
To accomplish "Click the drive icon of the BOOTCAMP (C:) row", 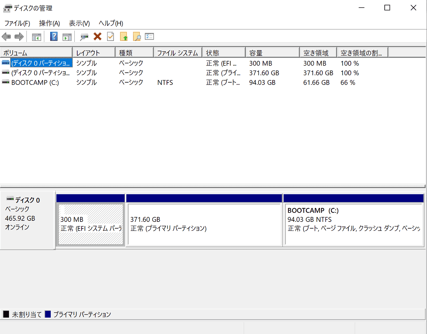I will pos(6,82).
